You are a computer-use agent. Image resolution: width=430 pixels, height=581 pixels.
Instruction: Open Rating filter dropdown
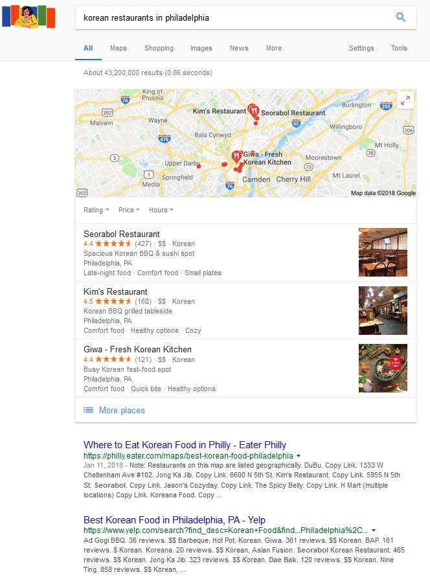96,210
